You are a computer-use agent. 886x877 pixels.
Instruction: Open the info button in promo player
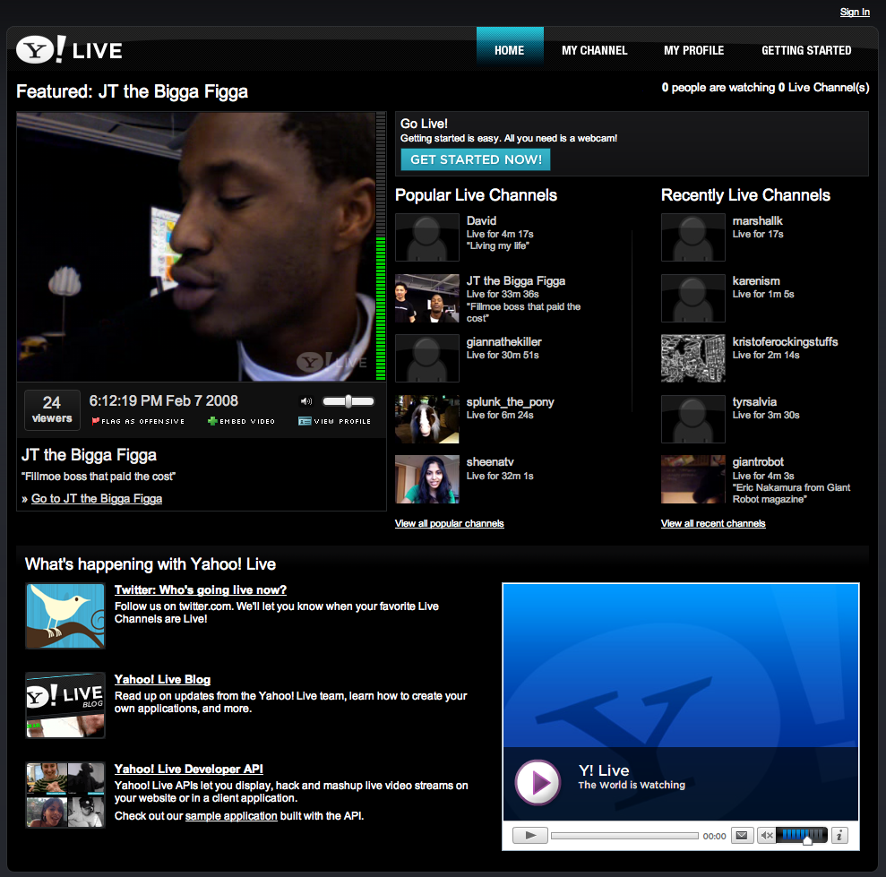839,835
